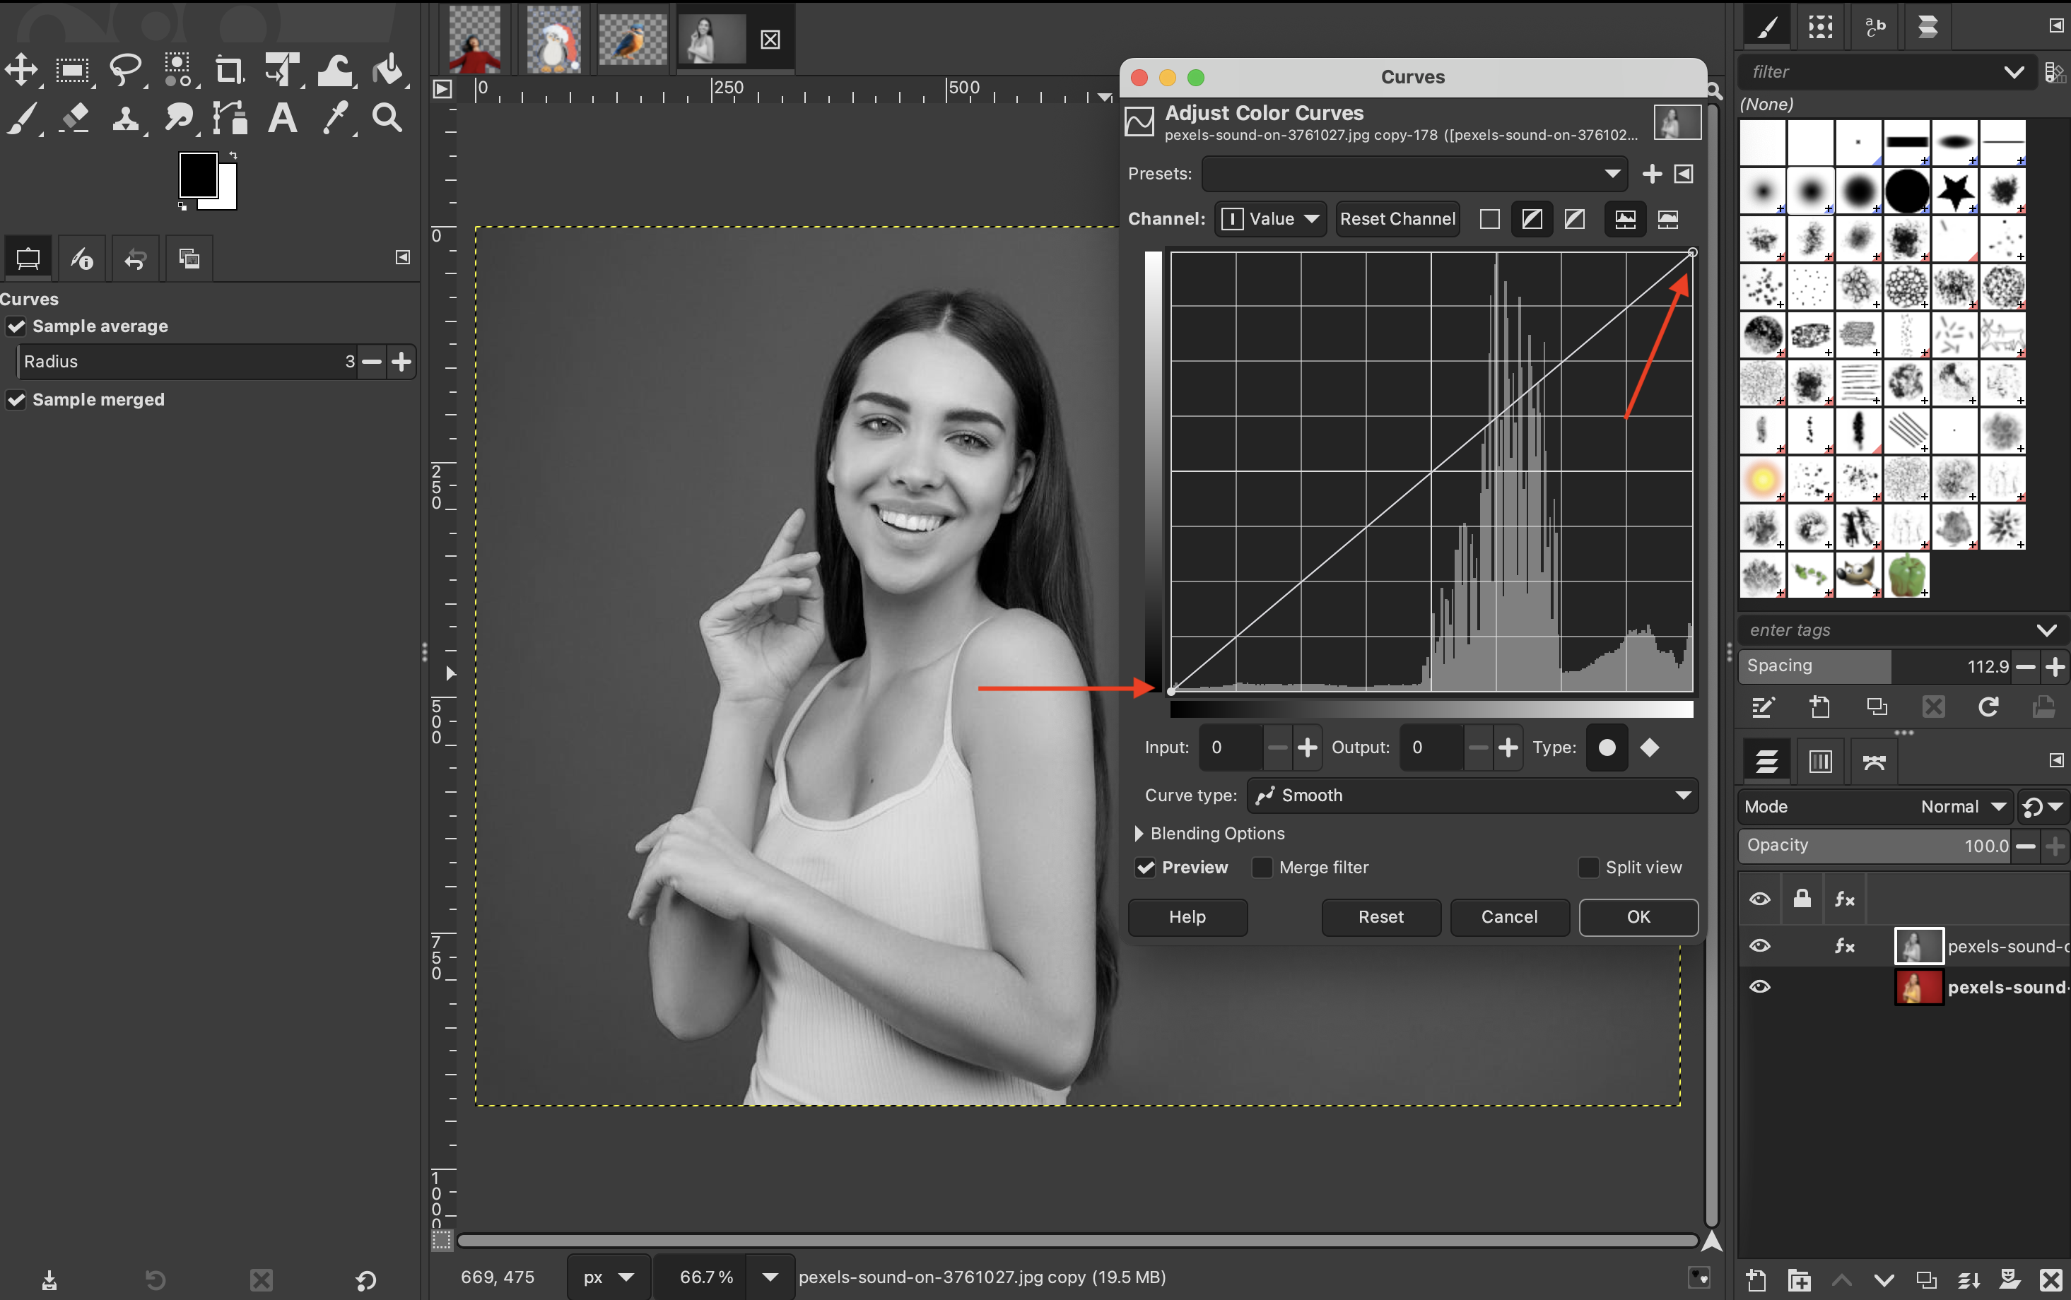The height and width of the screenshot is (1300, 2071).
Task: Open the Curve type Smooth dropdown
Action: click(1472, 794)
